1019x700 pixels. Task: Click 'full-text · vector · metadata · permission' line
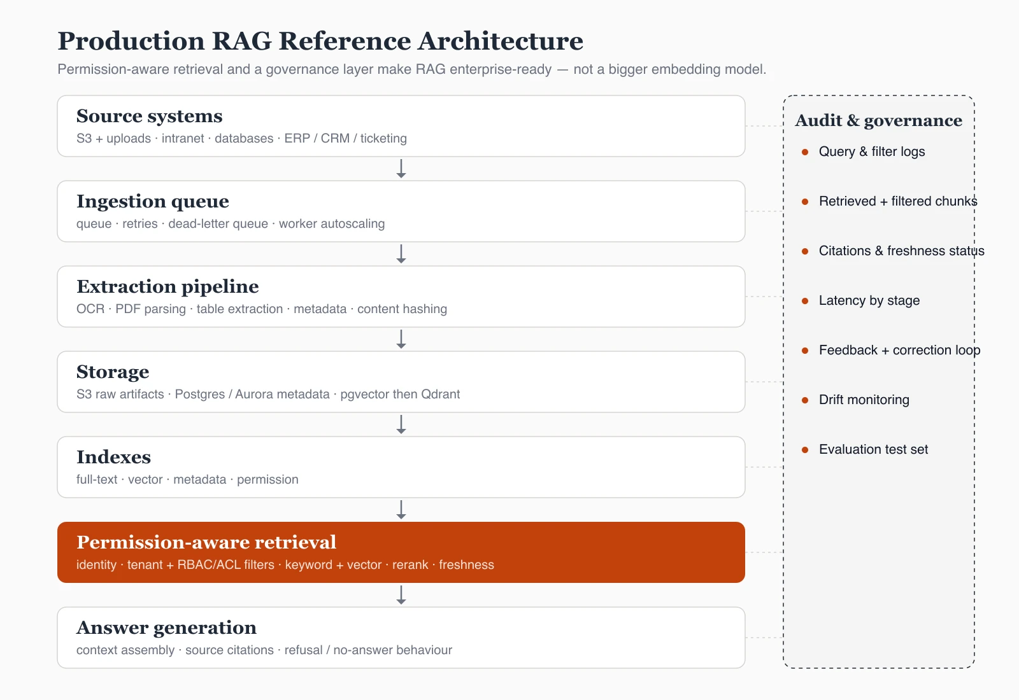coord(187,480)
